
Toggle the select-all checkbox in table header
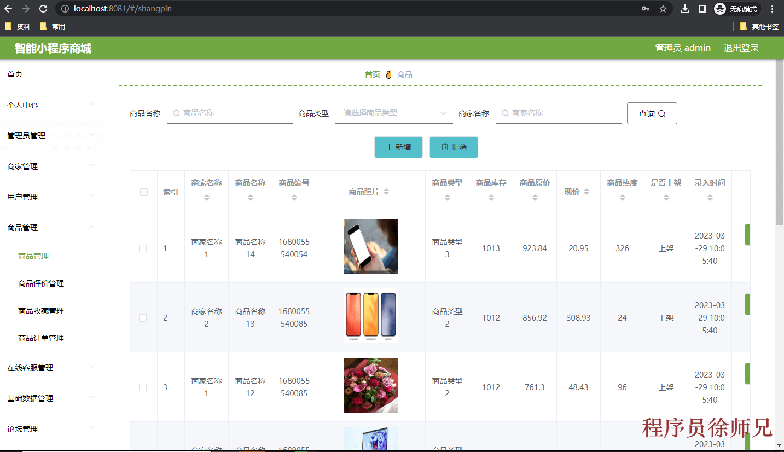click(x=143, y=192)
